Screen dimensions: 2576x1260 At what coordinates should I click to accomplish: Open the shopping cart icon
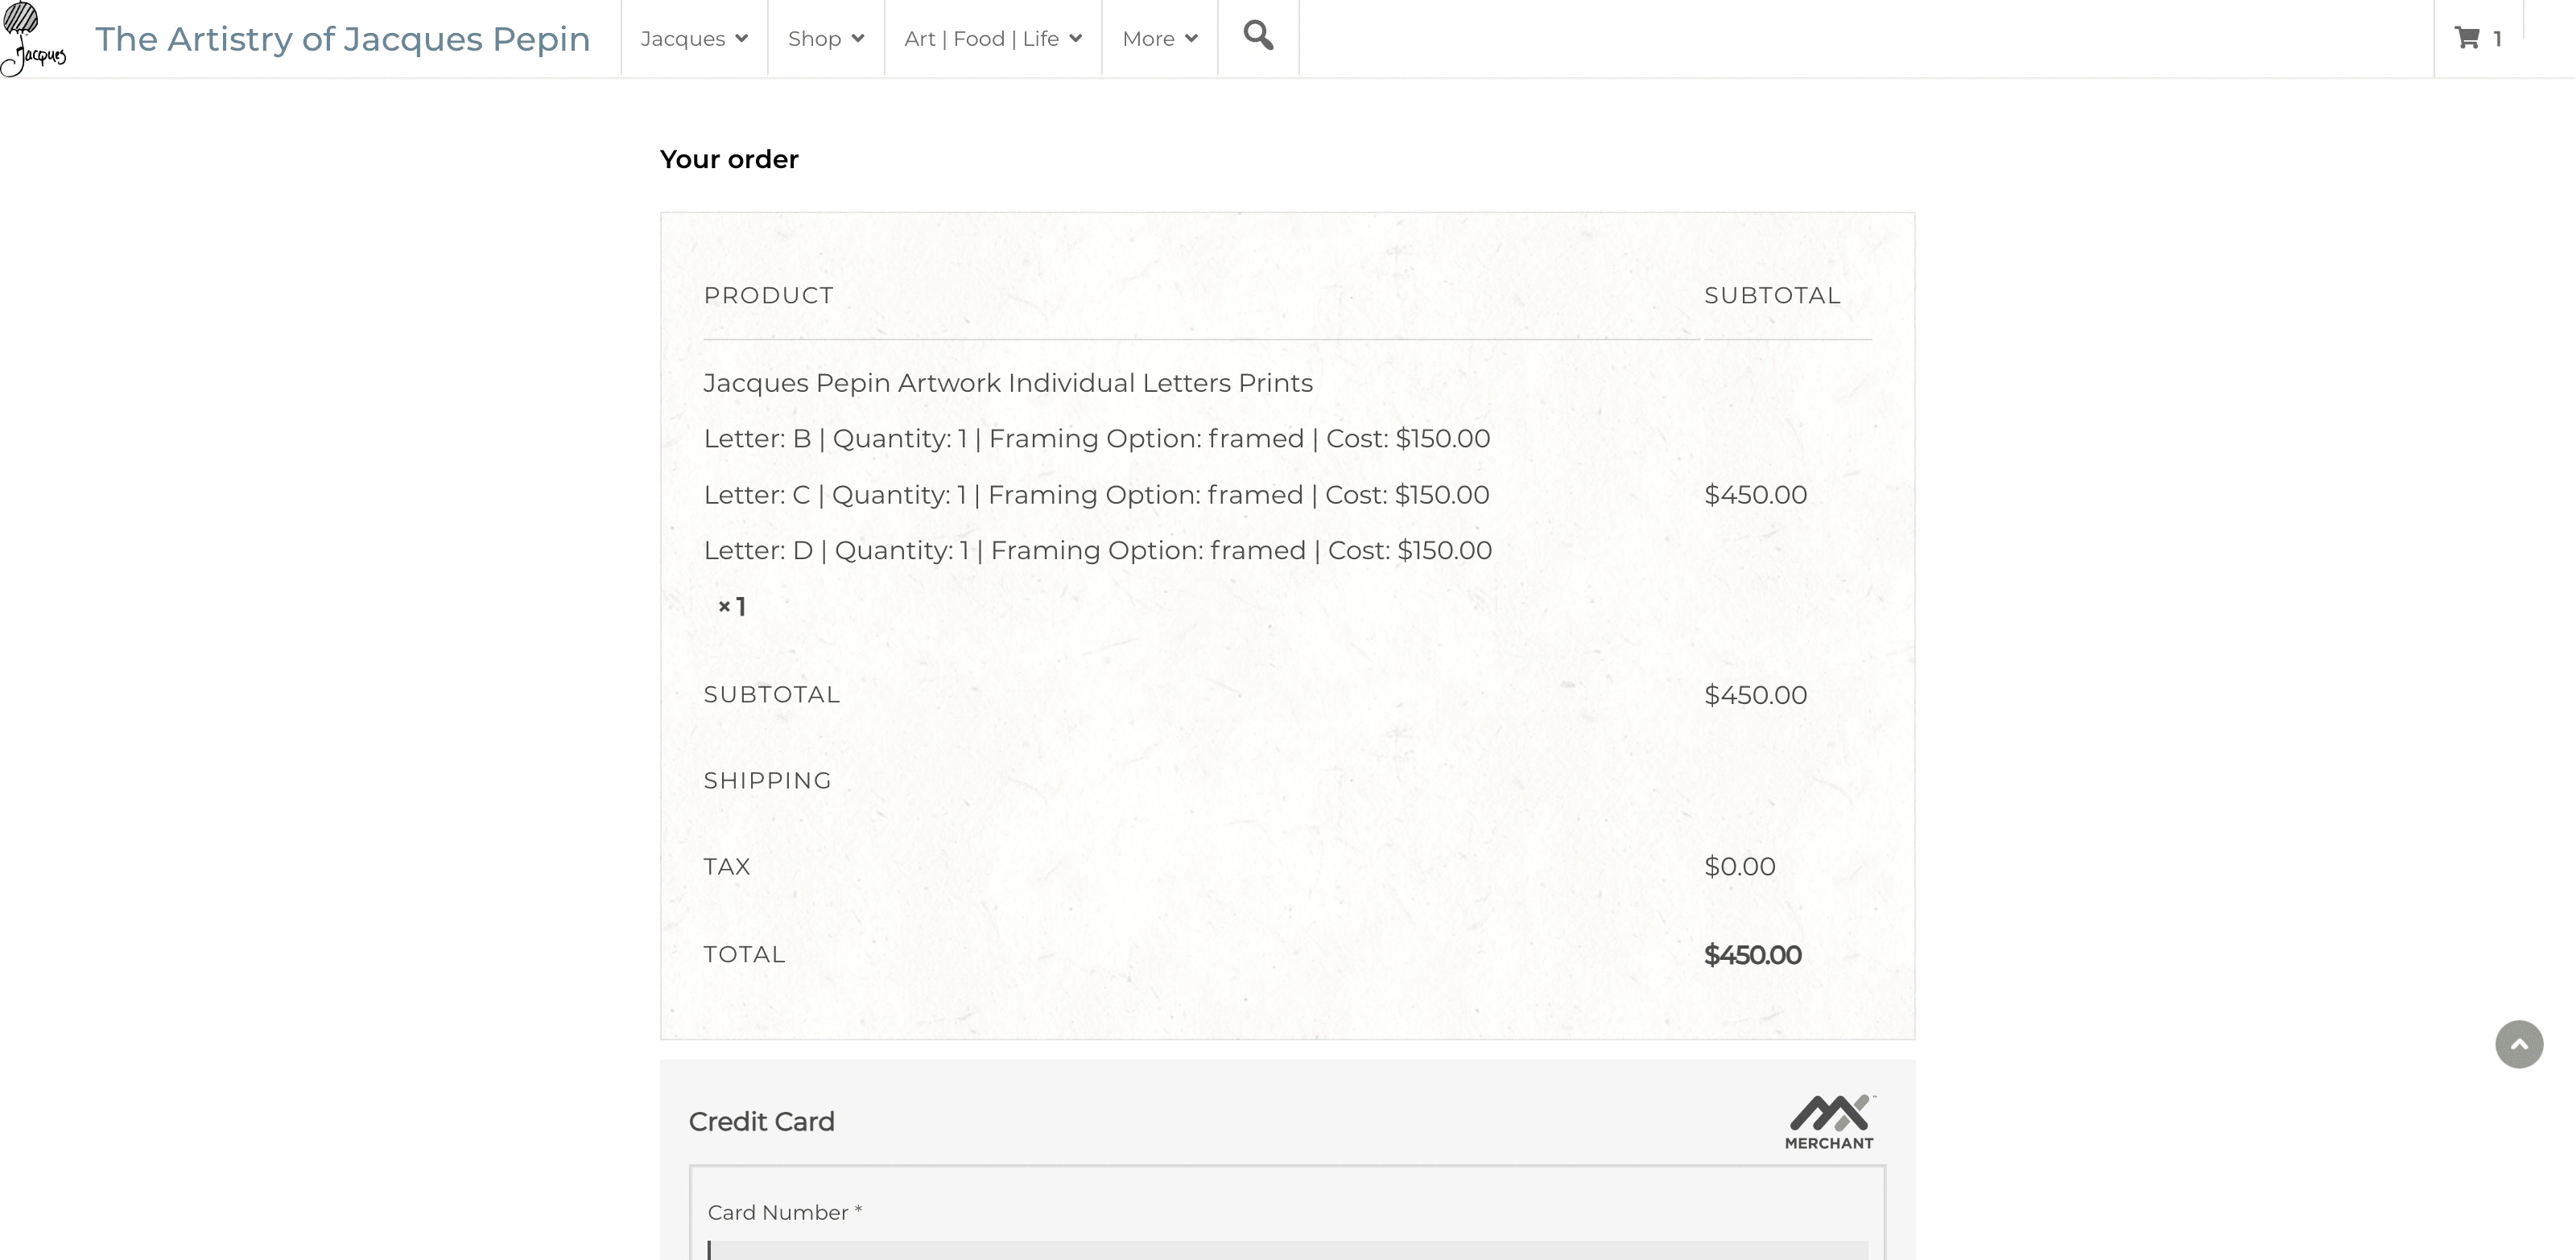coord(2467,38)
